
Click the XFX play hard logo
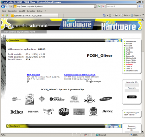point(89,99)
